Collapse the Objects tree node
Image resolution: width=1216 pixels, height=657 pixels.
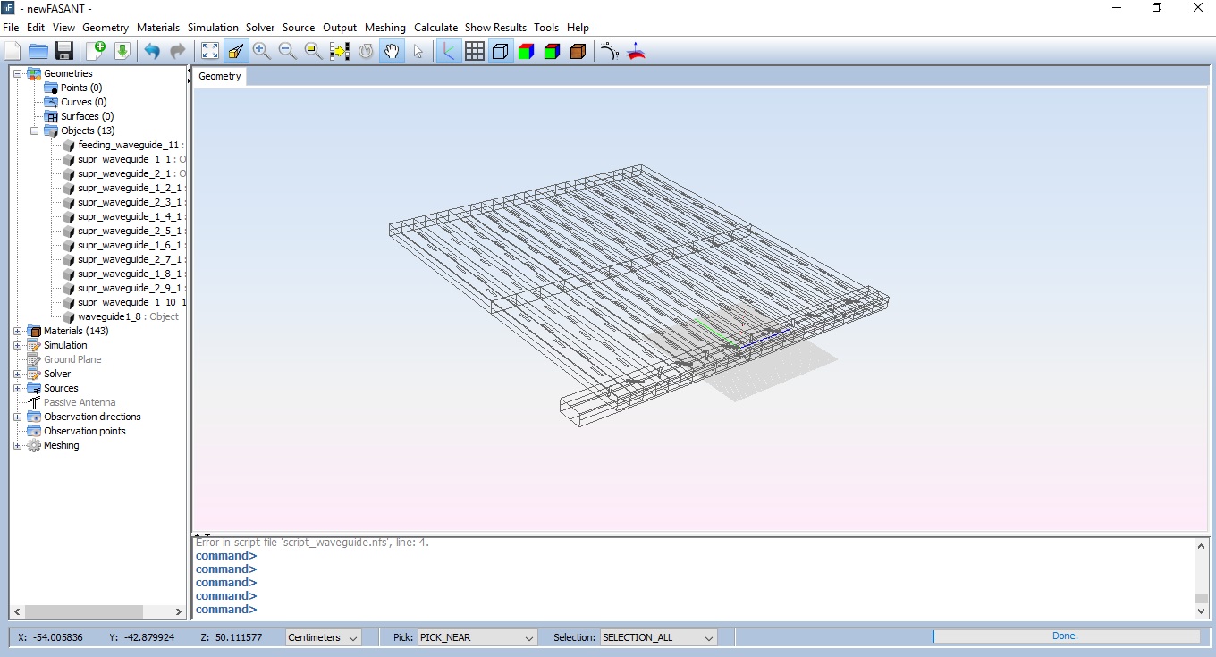(34, 131)
